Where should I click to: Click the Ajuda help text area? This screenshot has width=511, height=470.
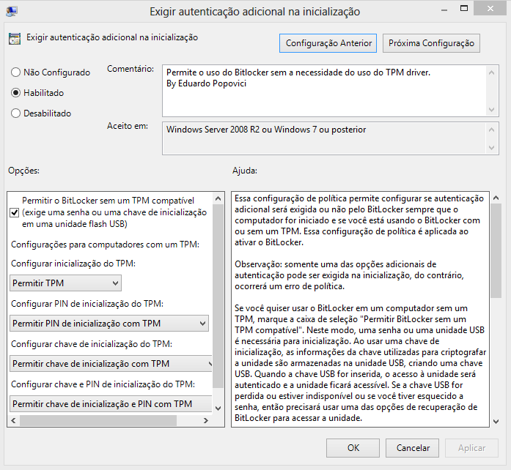click(360, 308)
